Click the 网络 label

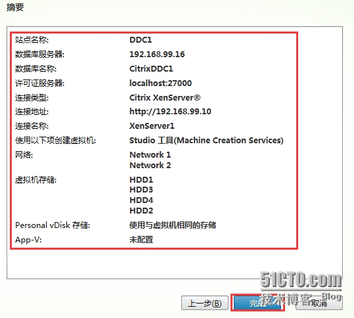tap(24, 154)
